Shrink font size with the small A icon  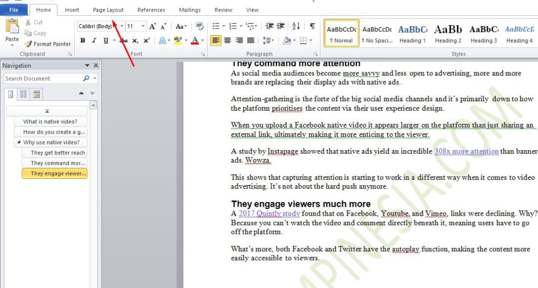[x=164, y=26]
